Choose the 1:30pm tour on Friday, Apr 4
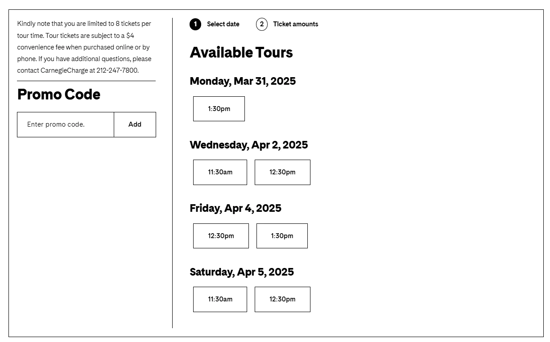Screen dimensions: 550x342 pyautogui.click(x=282, y=236)
